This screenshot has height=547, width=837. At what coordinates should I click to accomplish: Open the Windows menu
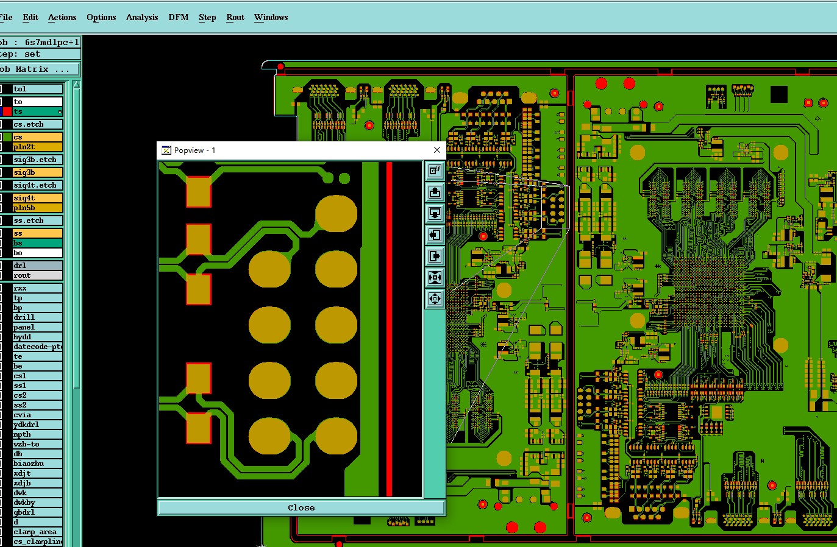coord(271,17)
